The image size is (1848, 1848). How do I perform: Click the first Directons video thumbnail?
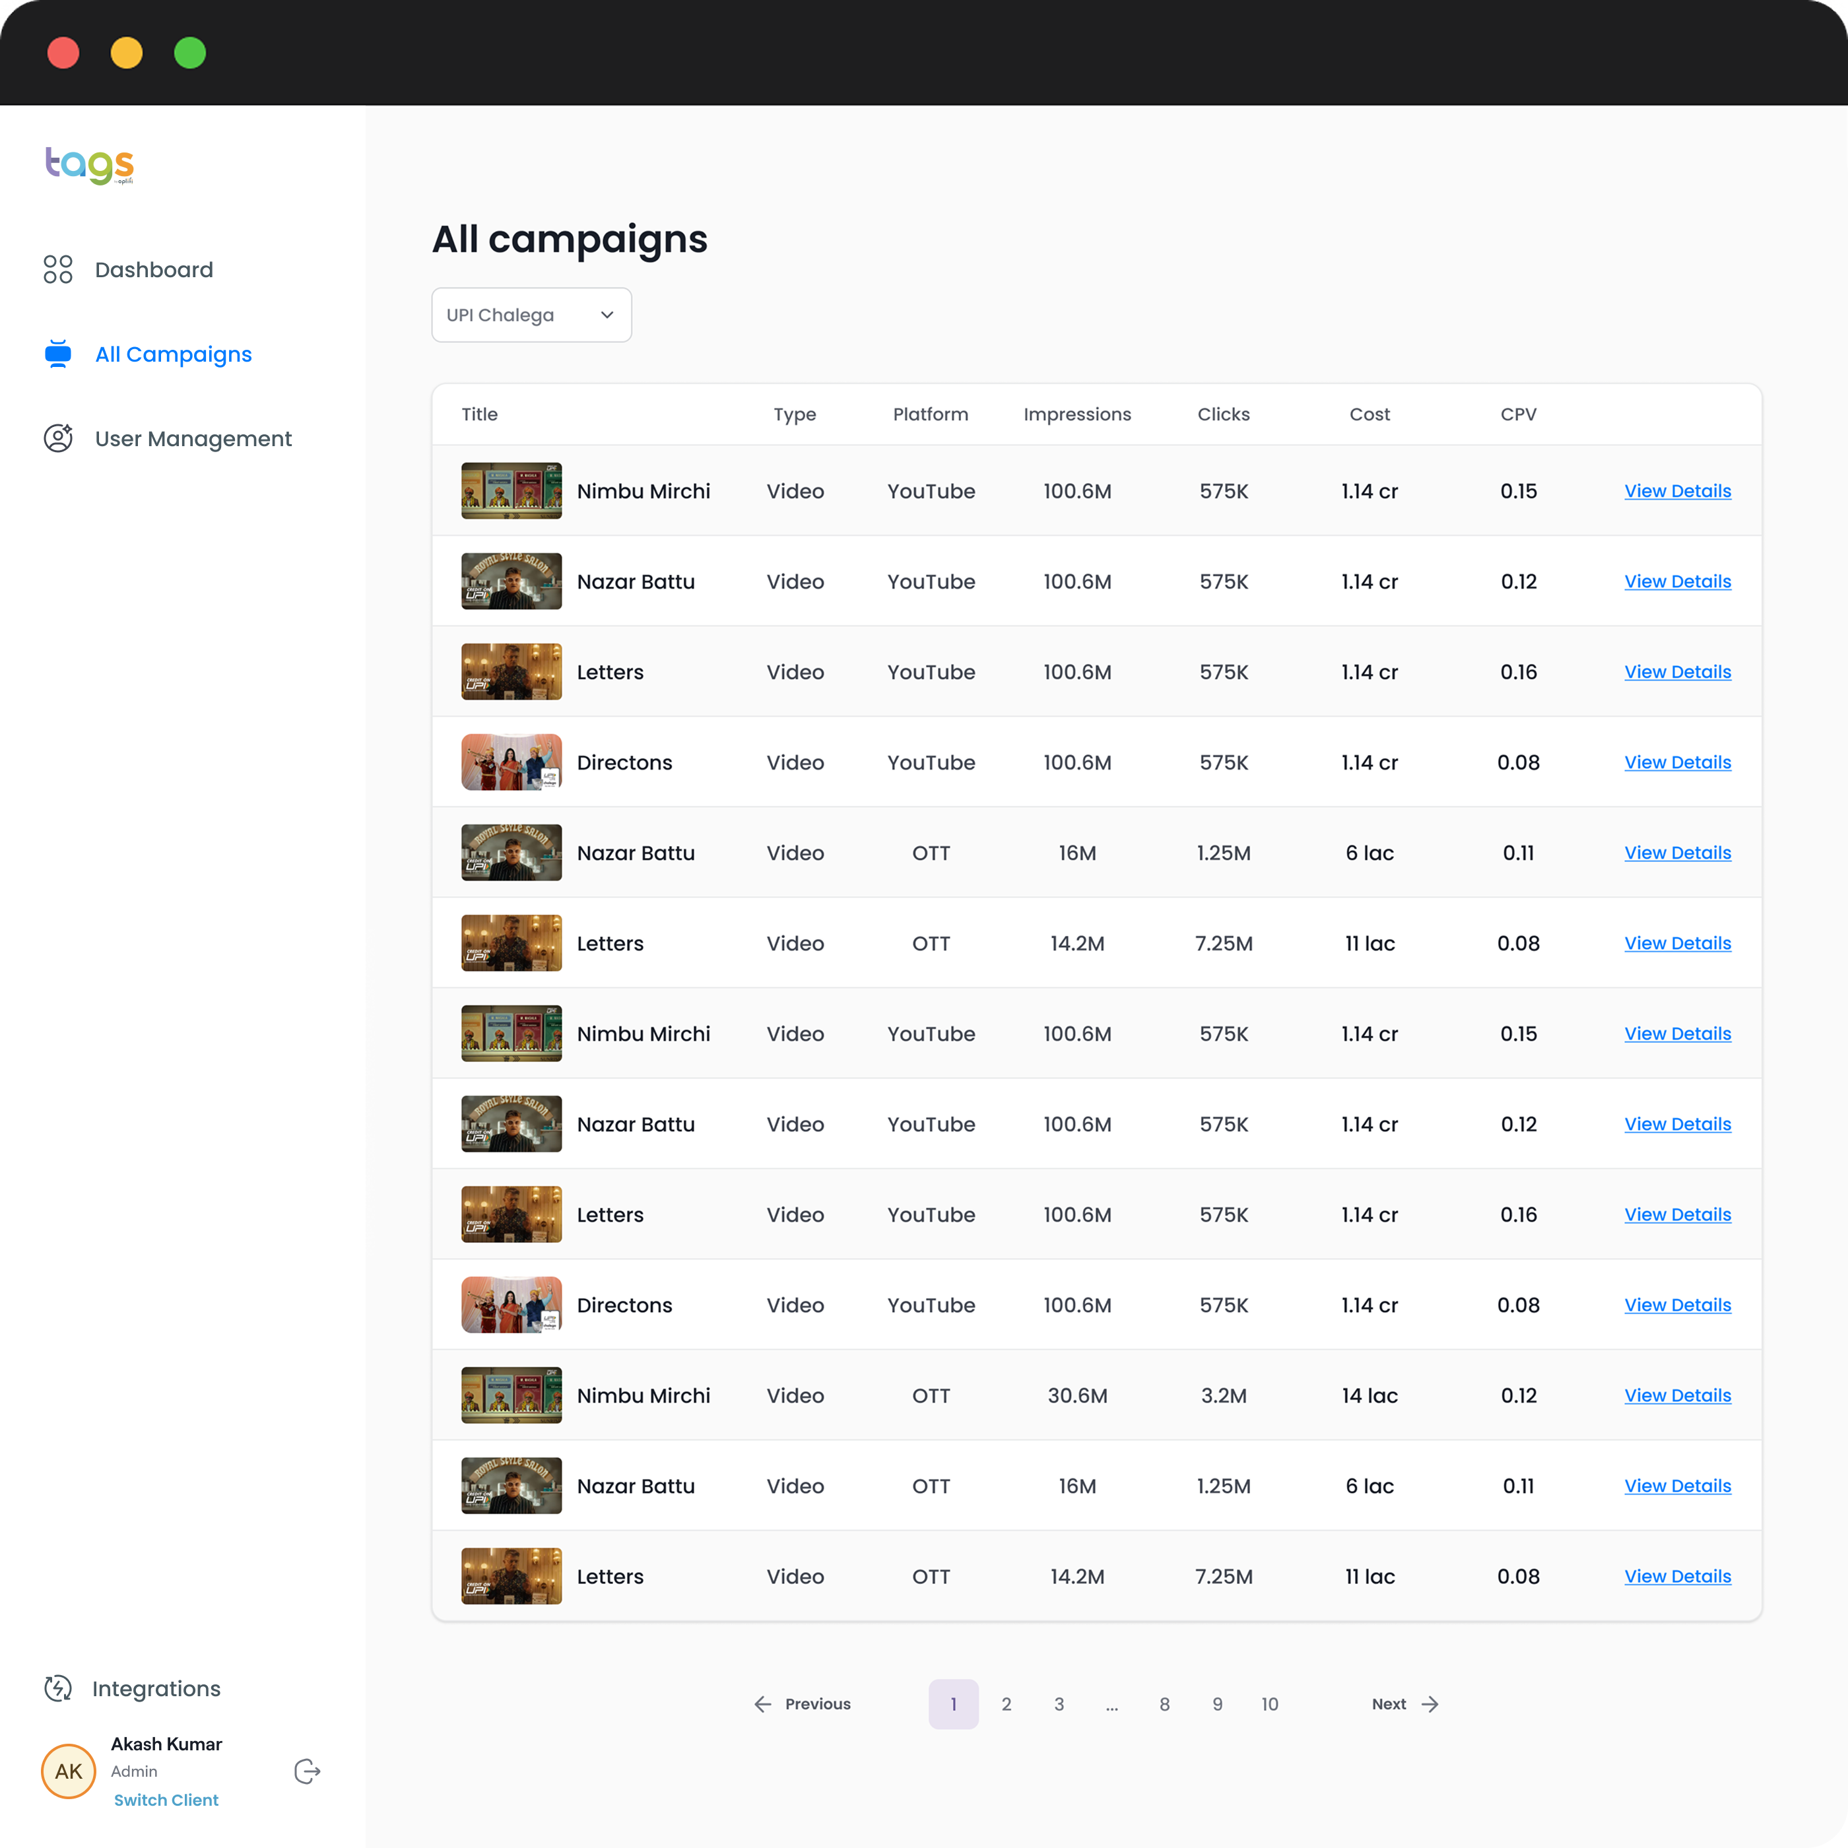511,762
